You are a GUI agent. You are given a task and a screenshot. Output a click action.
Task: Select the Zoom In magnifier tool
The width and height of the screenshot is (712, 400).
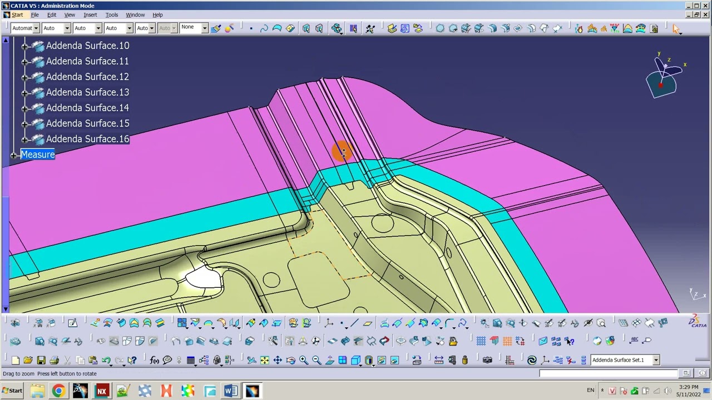[x=303, y=359]
